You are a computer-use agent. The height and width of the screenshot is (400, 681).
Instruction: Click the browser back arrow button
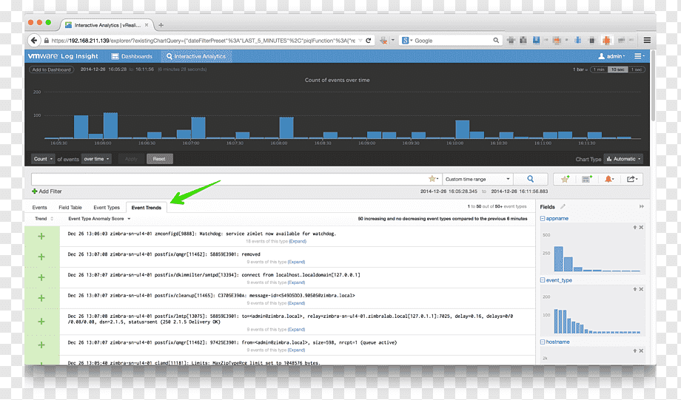point(34,41)
